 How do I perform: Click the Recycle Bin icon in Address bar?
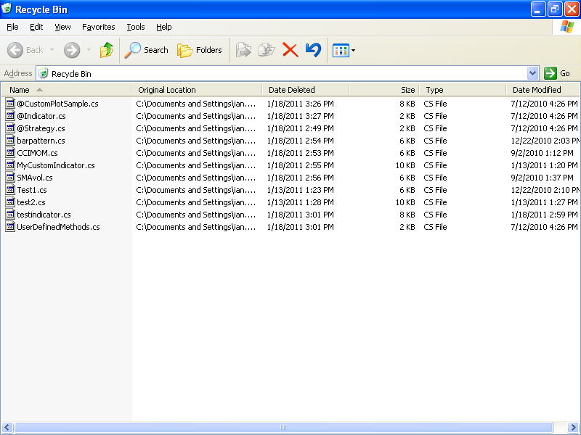point(44,73)
